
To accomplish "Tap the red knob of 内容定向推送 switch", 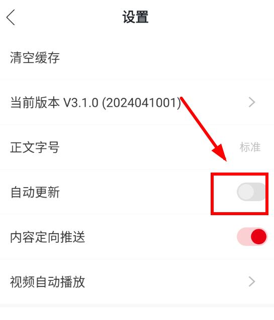I will coord(258,237).
